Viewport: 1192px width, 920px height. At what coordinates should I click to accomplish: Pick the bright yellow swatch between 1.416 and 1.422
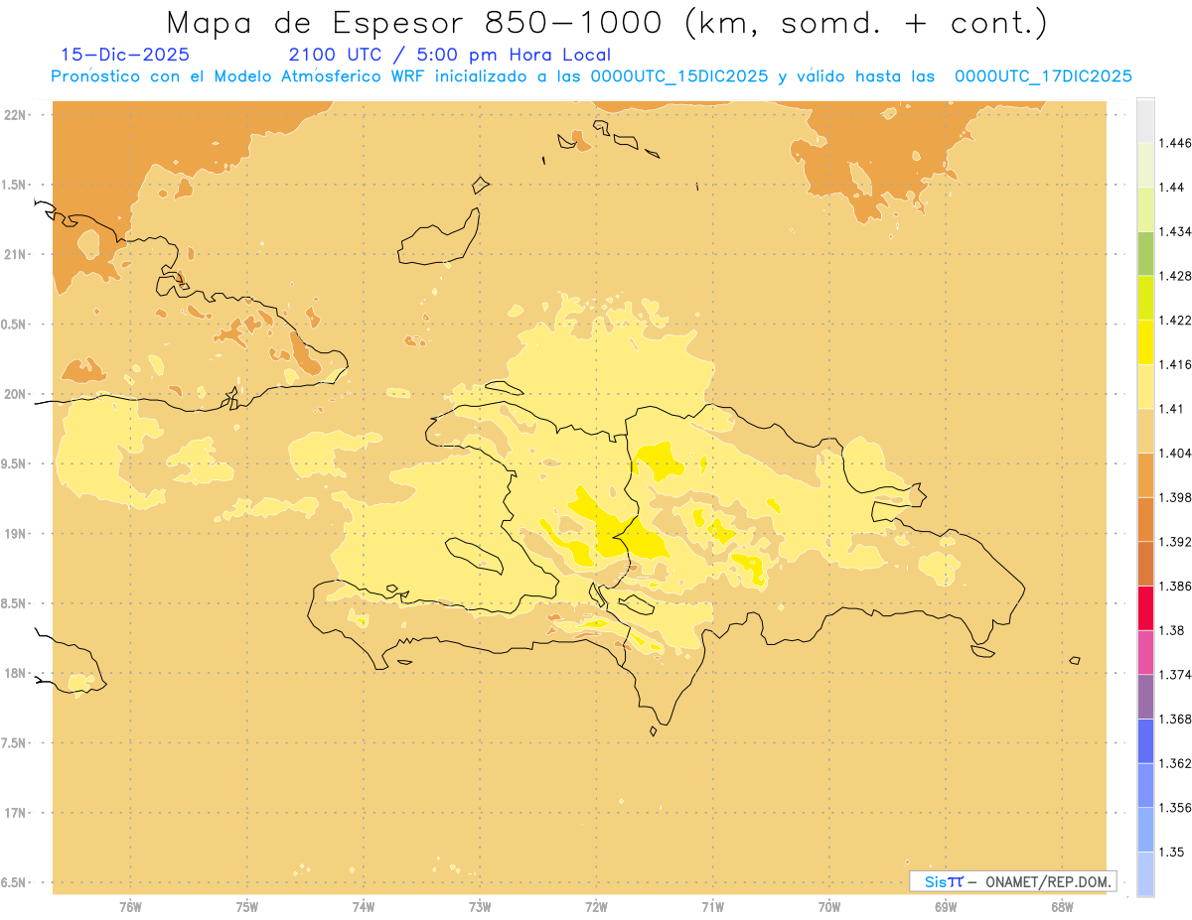(1145, 342)
